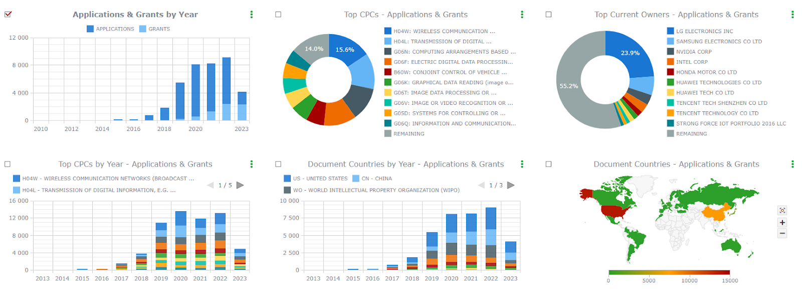Click the 2020 stacked bar in Top CPCs by Year

point(180,241)
